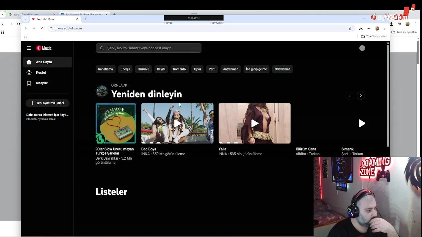
Task: Select the Keyifli mood chip
Action: point(161,69)
